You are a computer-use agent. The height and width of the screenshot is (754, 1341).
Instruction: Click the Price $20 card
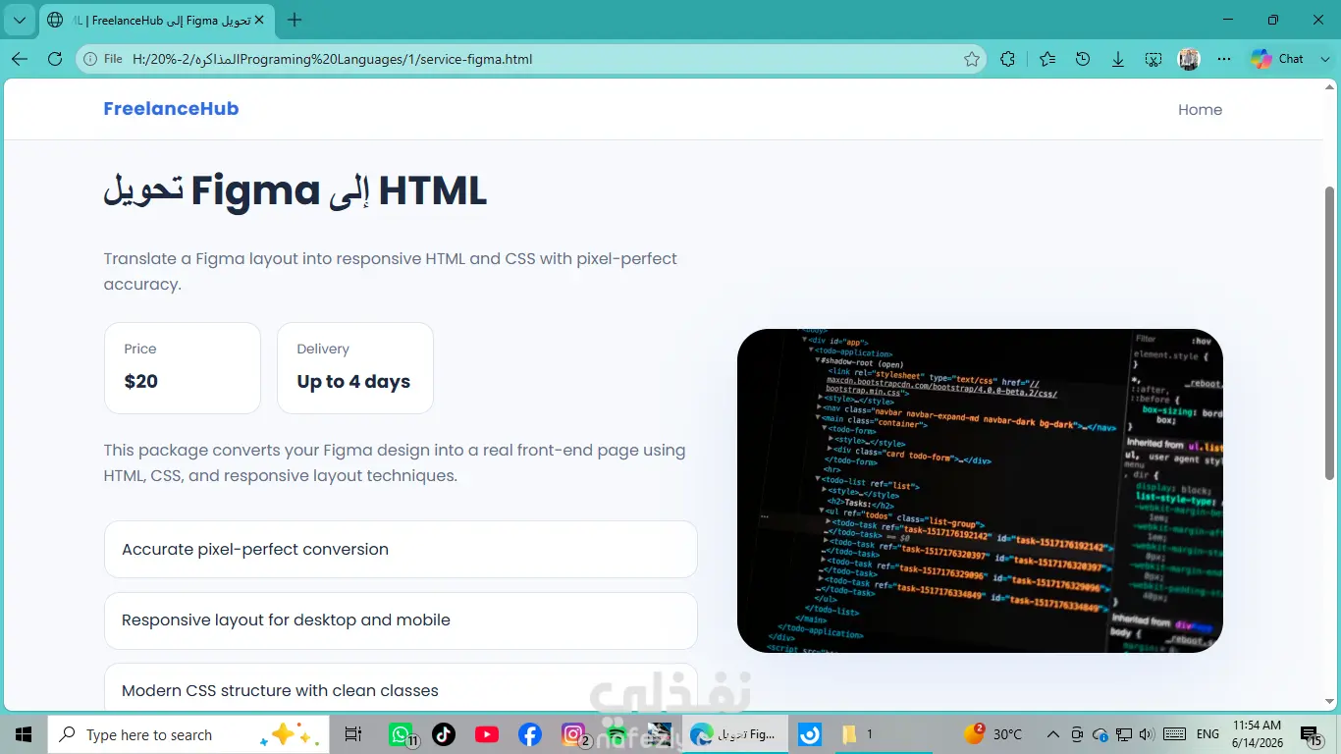click(183, 368)
